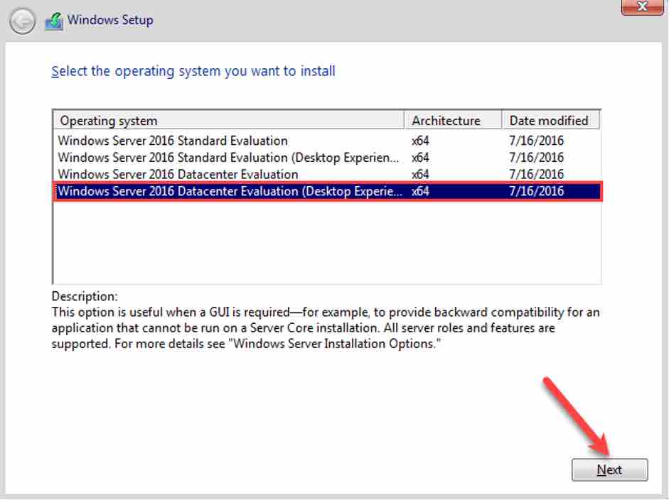Click the 'Select the operating system' heading
The height and width of the screenshot is (500, 669).
click(x=193, y=71)
